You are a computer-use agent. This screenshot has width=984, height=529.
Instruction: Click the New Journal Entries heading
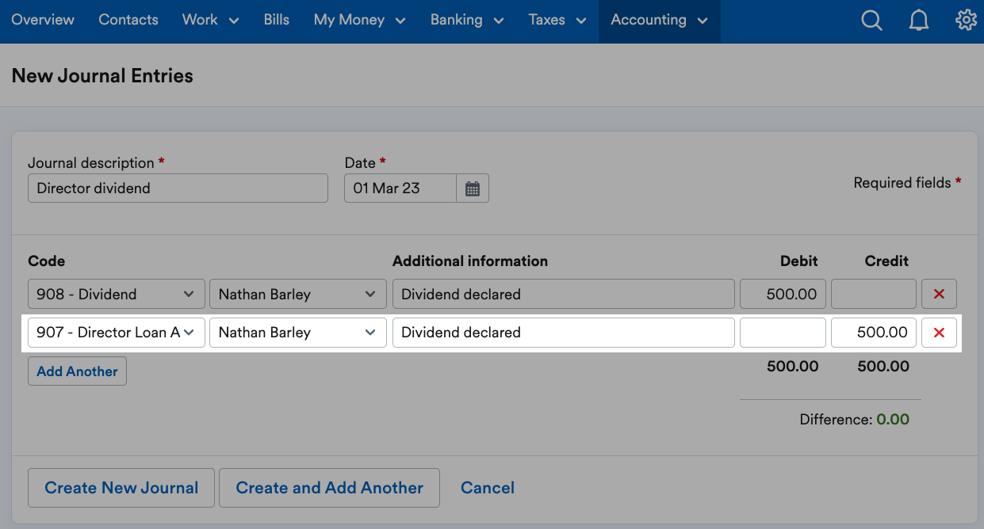102,76
